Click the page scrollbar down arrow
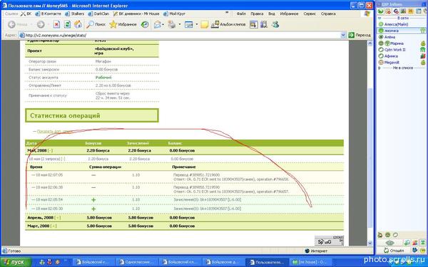 (x=370, y=243)
